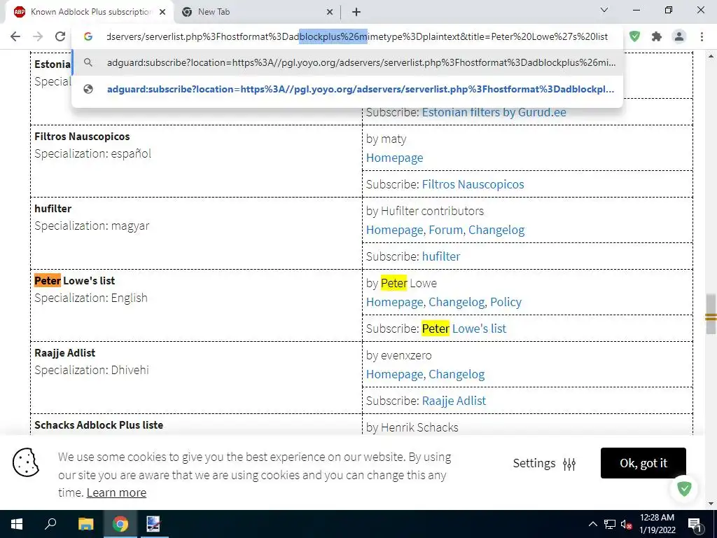The height and width of the screenshot is (538, 717).
Task: Open the notification center icon
Action: [695, 524]
